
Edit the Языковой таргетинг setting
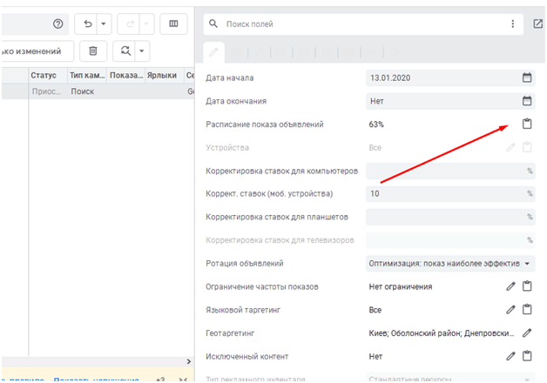[510, 310]
